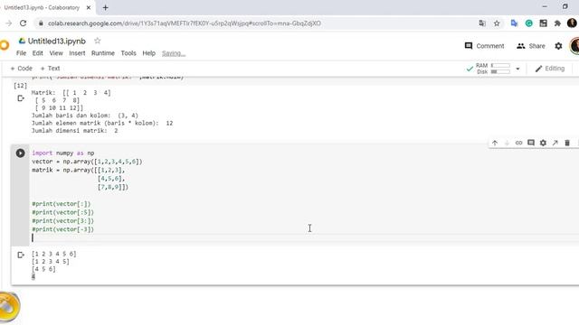
Task: Open the File menu
Action: pos(22,53)
